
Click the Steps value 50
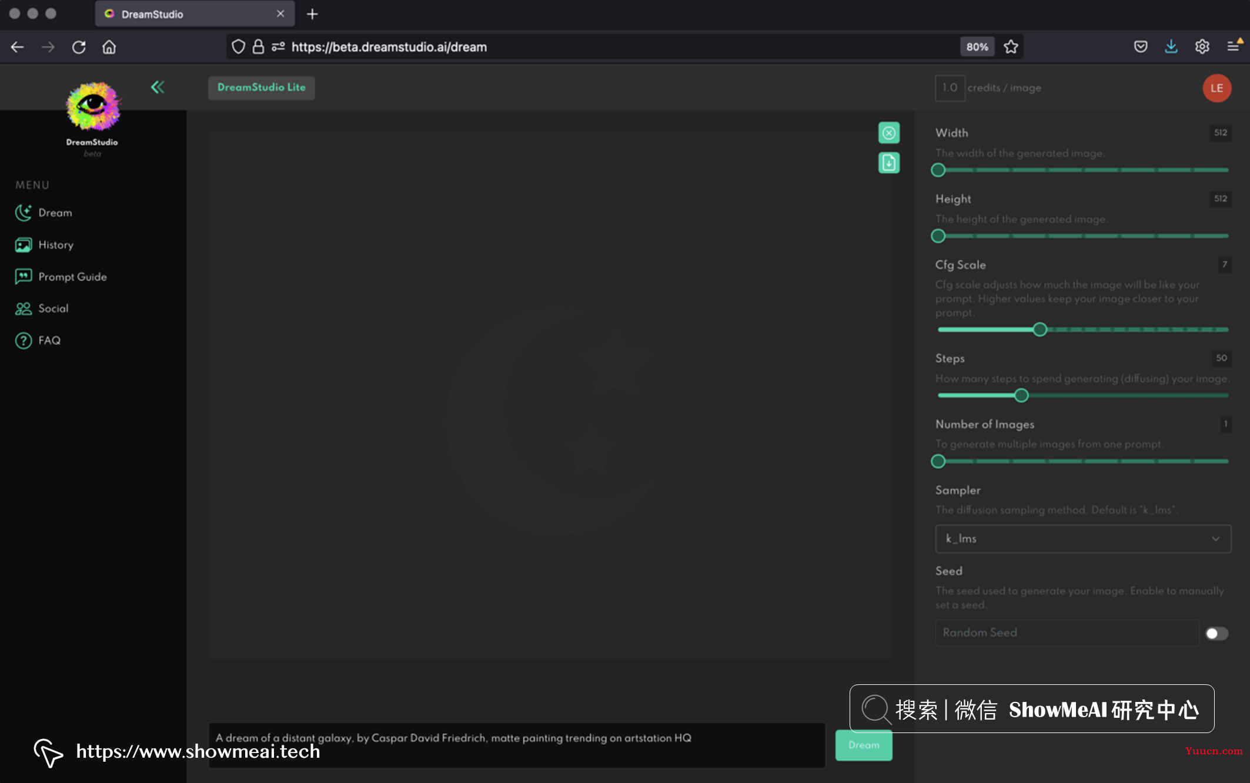click(x=1221, y=358)
